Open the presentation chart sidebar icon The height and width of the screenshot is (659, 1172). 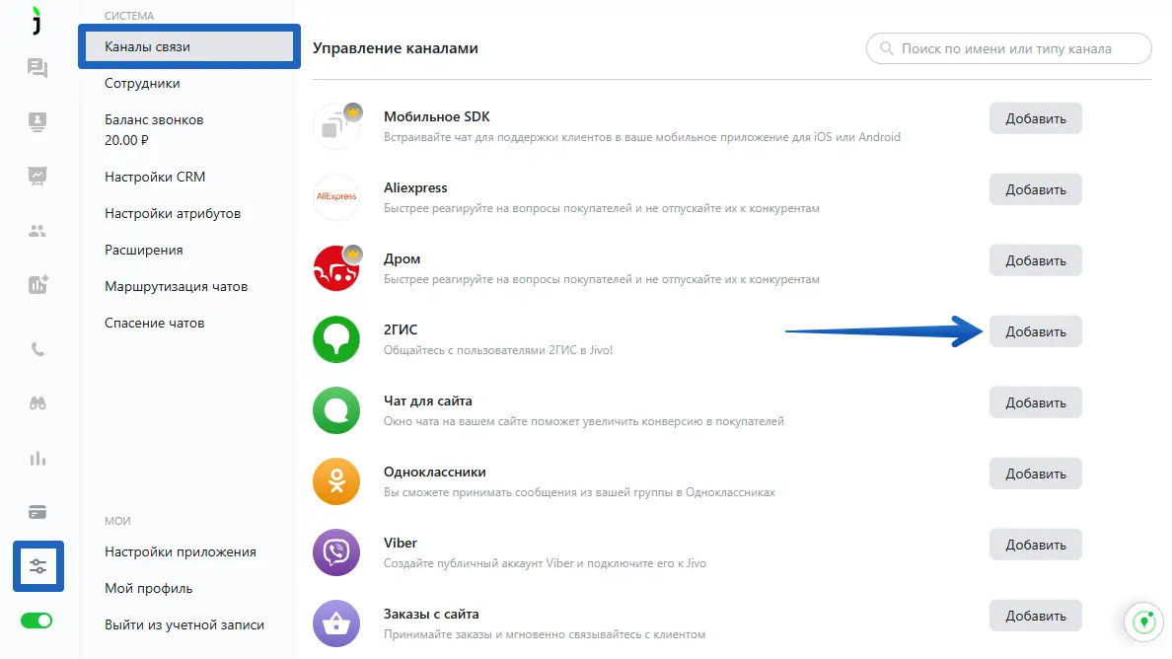pyautogui.click(x=37, y=177)
